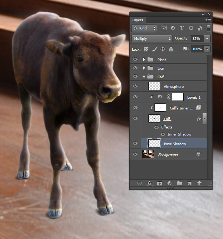This screenshot has width=223, height=239.
Task: Expand the Lion group
Action: click(144, 68)
